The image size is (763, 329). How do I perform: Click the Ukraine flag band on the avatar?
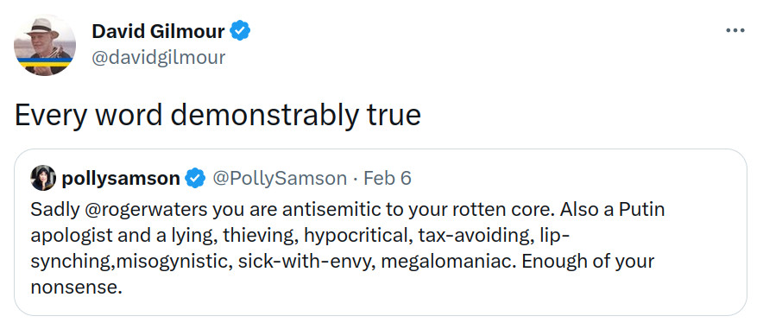44,62
